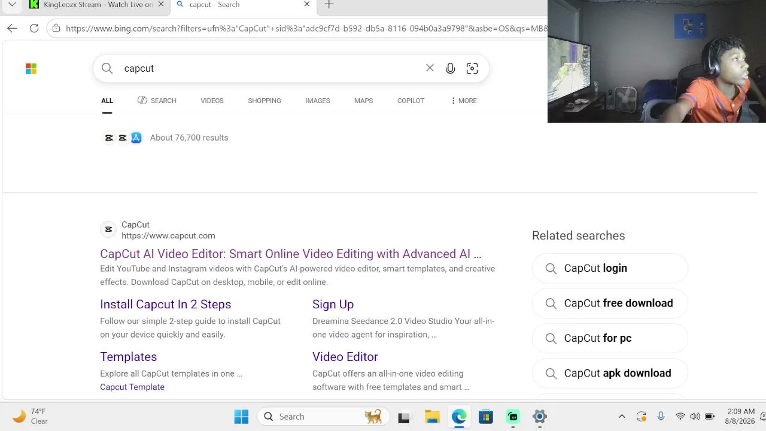Click the Microsoft Bing logo

tap(31, 69)
